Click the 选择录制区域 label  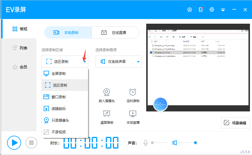pyautogui.click(x=52, y=50)
